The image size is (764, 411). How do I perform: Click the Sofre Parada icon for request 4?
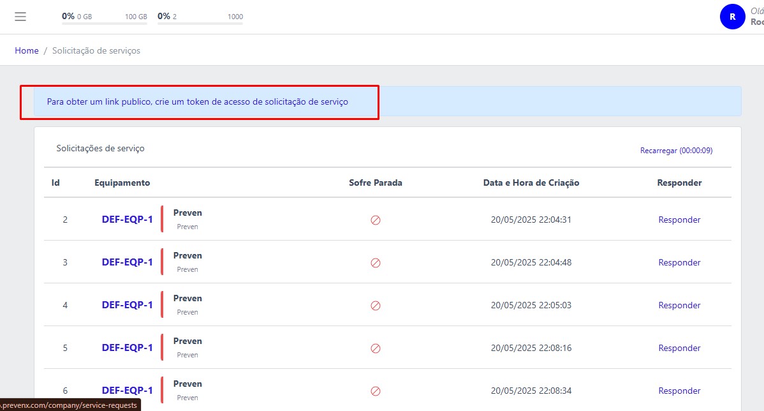(x=376, y=306)
